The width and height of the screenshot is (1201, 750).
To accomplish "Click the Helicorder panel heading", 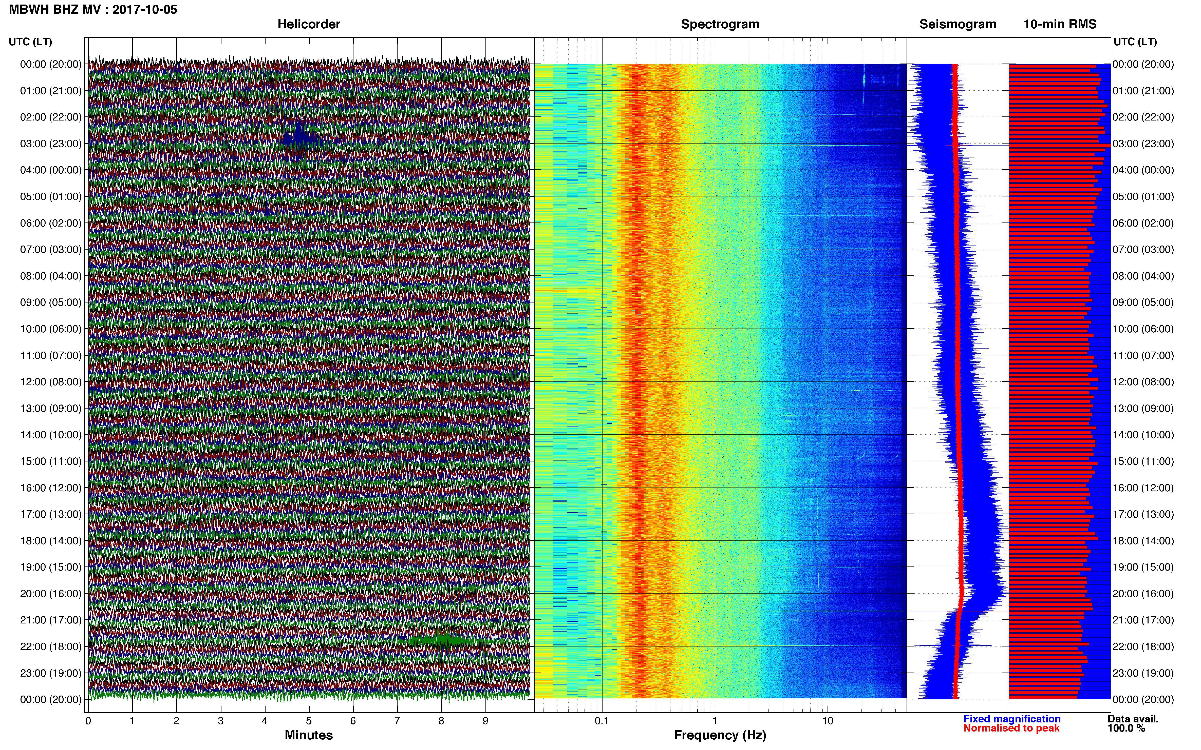I will coord(309,24).
